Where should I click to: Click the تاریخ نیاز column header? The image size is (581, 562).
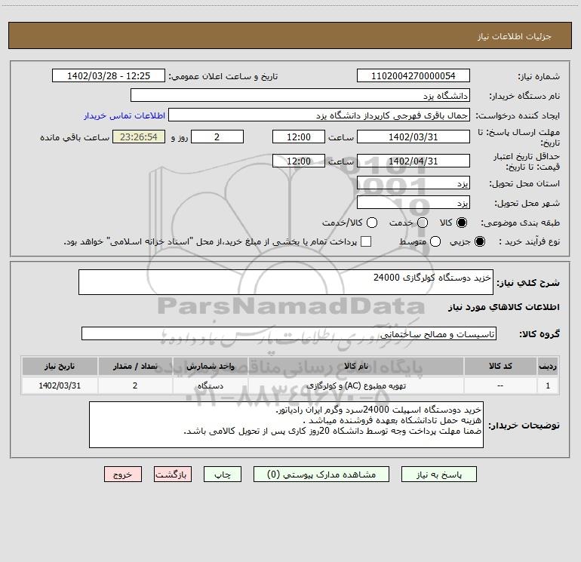60,366
